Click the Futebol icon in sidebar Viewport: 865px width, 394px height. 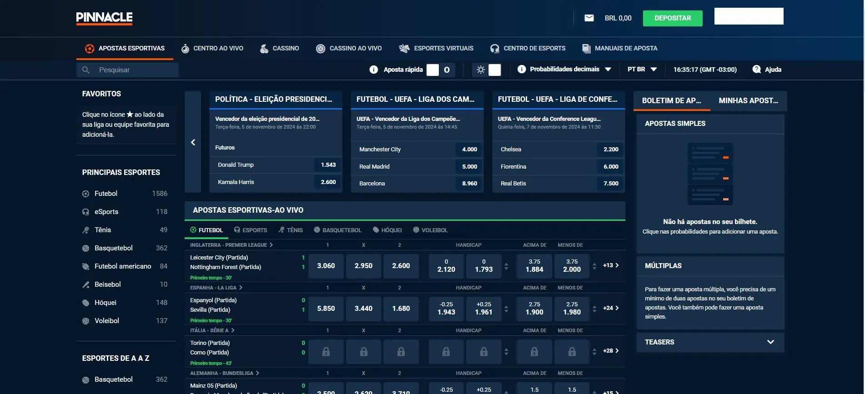(x=85, y=194)
